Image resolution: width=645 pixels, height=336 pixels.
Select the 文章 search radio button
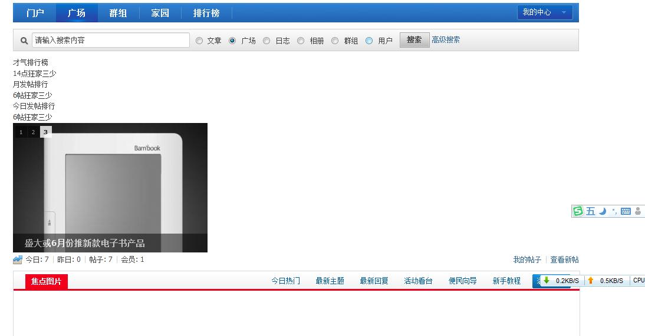[x=199, y=41]
